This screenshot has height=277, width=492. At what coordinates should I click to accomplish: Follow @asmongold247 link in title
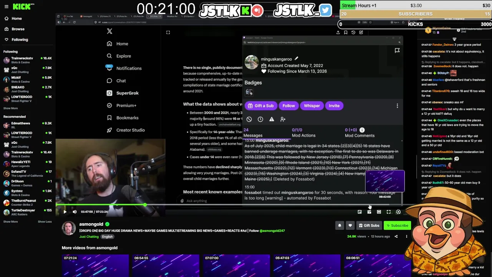272,230
